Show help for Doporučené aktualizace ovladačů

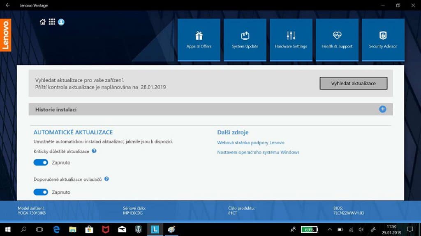(x=106, y=179)
